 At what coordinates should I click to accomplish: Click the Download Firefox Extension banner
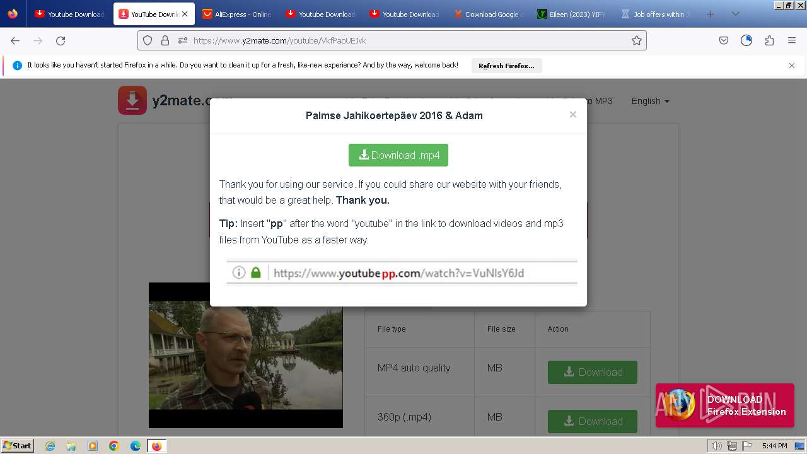(x=725, y=405)
